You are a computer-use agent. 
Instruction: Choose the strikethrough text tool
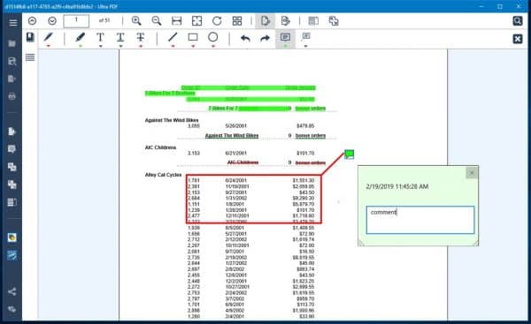click(x=141, y=37)
